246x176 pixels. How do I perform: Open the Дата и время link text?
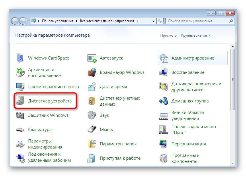[113, 87]
